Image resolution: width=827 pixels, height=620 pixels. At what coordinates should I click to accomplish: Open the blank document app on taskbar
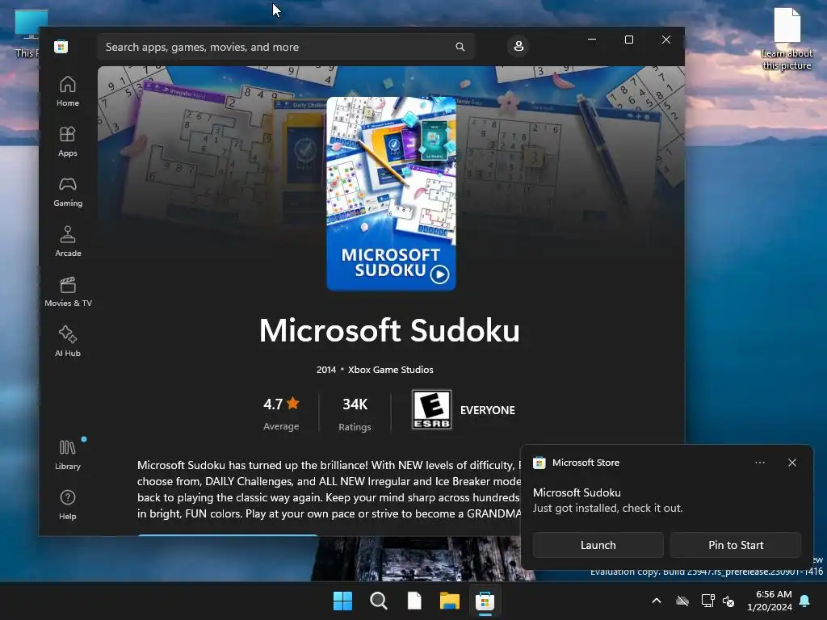point(414,601)
